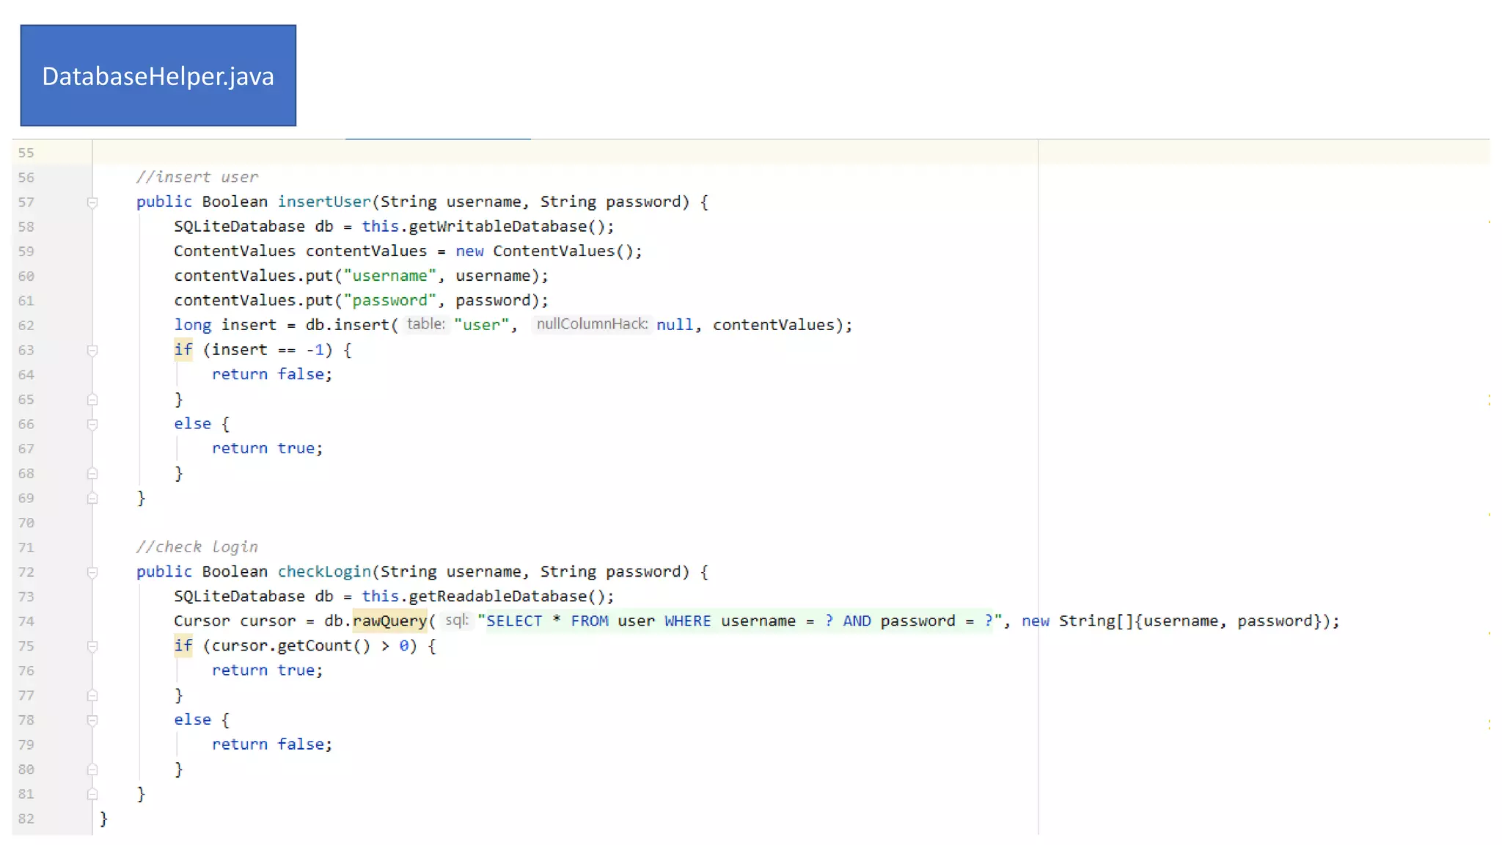
Task: Click the "password" string on line 61
Action: [389, 300]
